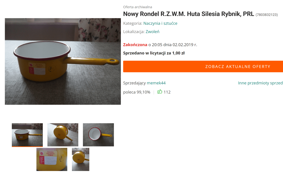The height and width of the screenshot is (174, 283).
Task: Click the red Zakończona status text
Action: [135, 45]
